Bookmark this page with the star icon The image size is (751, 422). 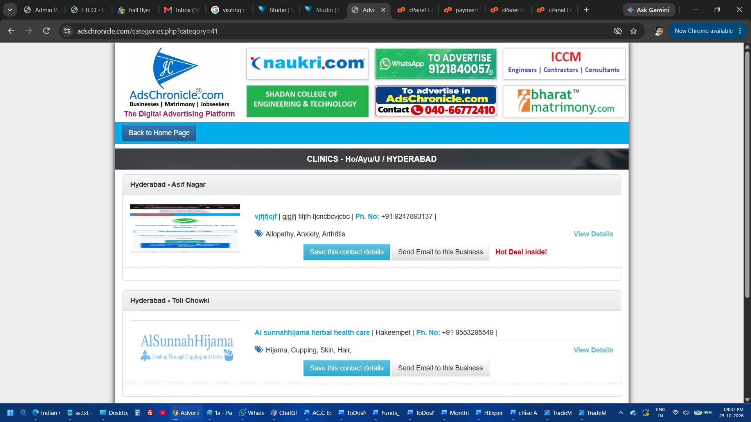pos(634,31)
